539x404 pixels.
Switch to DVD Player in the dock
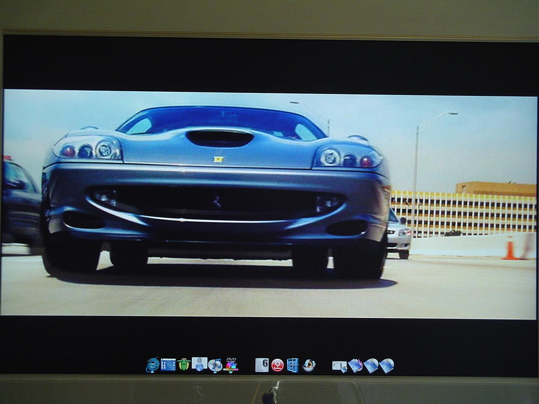[x=230, y=364]
